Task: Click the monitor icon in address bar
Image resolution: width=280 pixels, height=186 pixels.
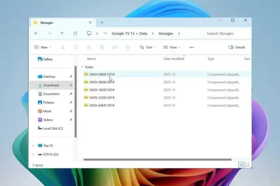Action: click(89, 33)
